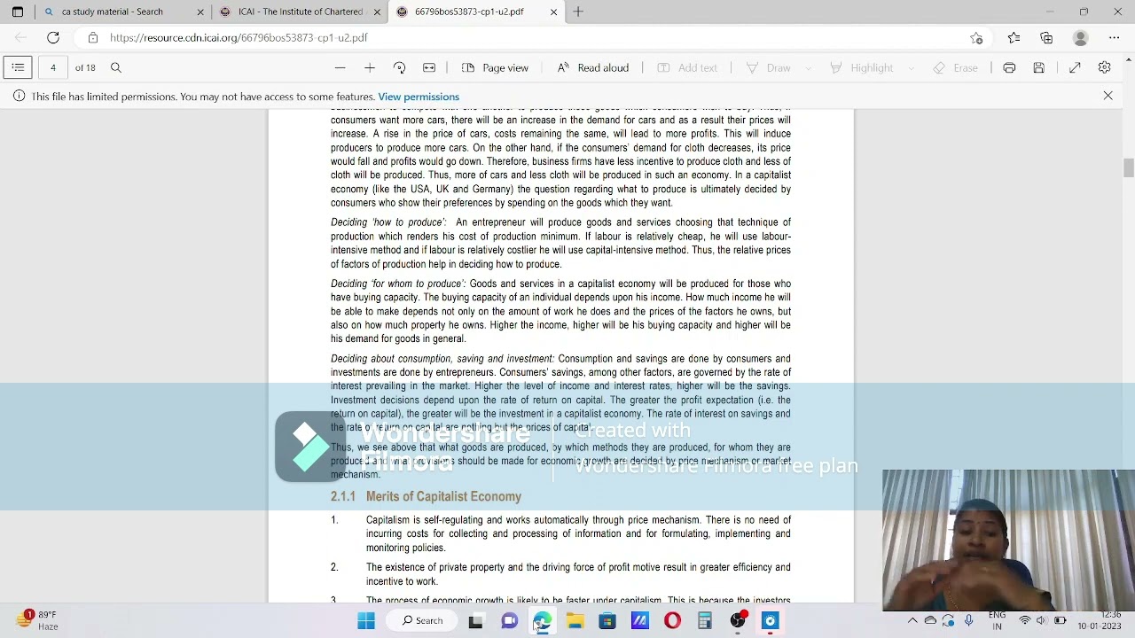Save the PDF with the disk icon
Image resolution: width=1135 pixels, height=638 pixels.
point(1039,67)
